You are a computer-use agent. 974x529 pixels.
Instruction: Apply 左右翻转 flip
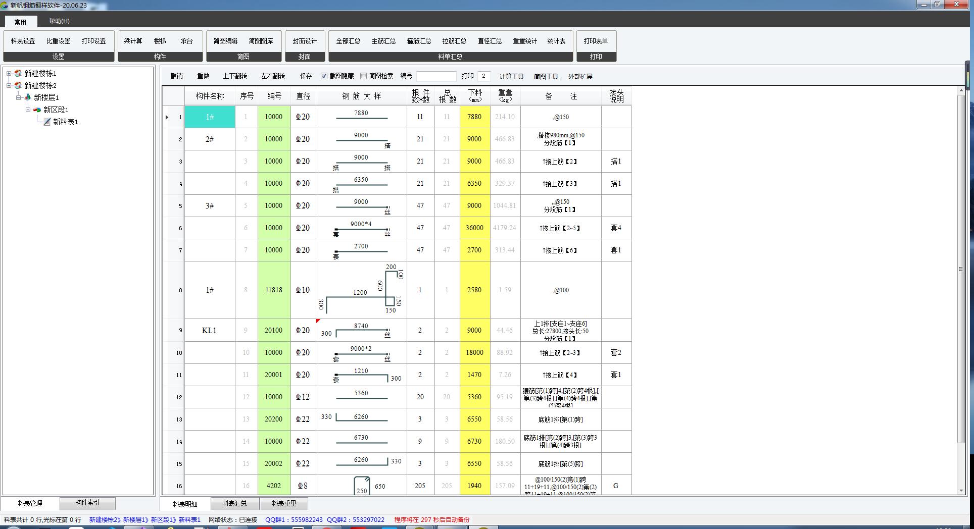click(273, 76)
